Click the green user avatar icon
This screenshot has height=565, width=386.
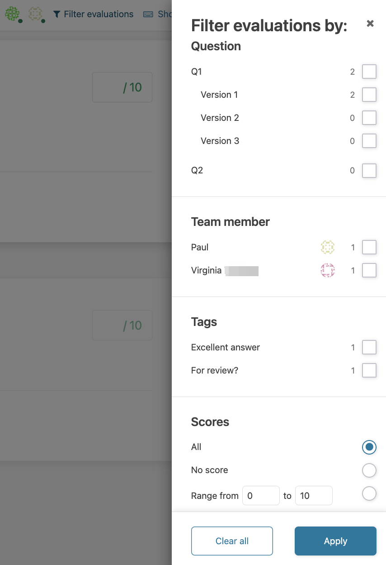point(12,14)
